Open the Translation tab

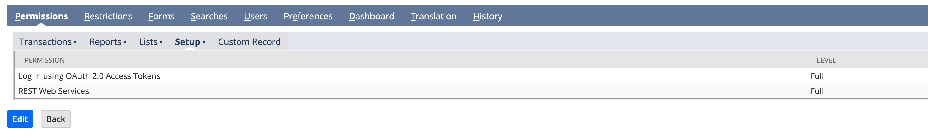coord(433,16)
